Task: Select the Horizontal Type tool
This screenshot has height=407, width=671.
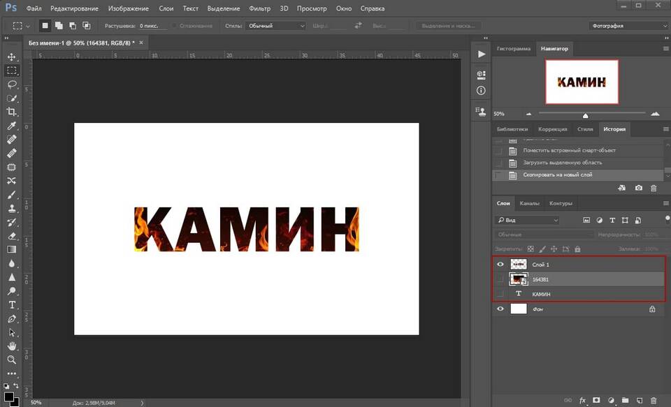Action: click(12, 305)
